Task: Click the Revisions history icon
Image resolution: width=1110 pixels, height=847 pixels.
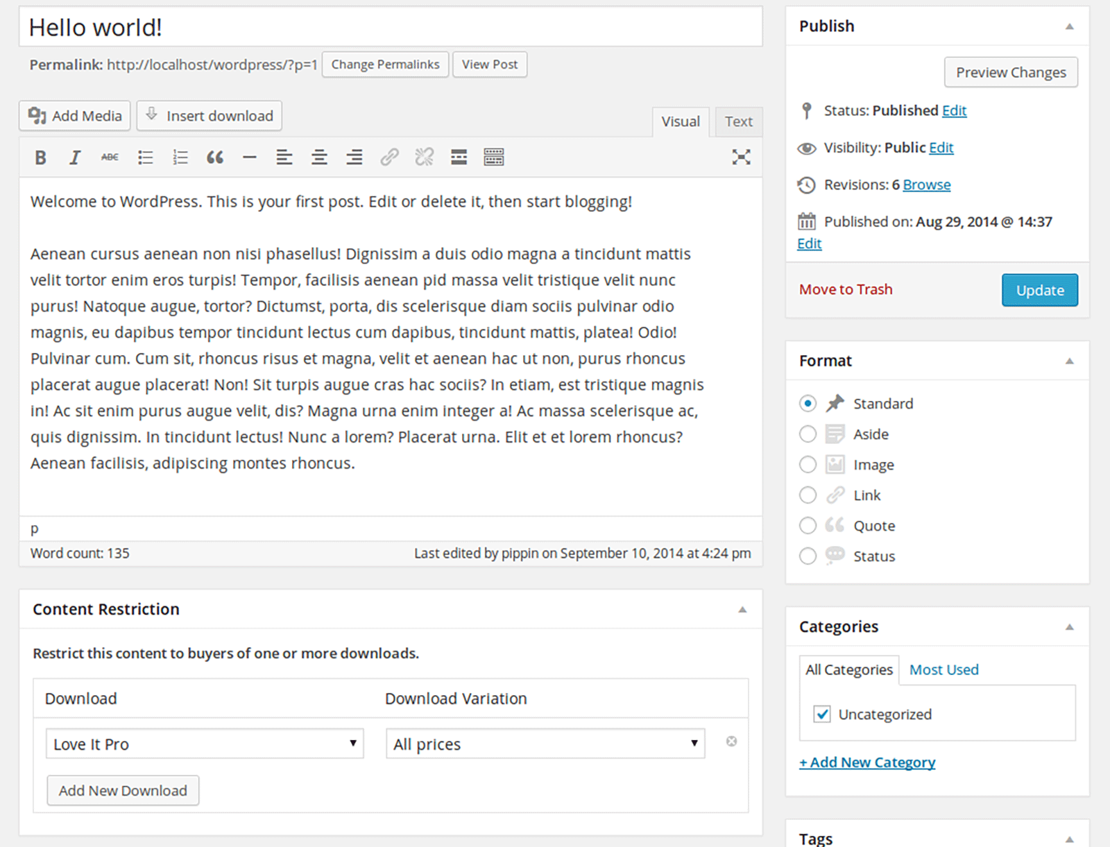Action: pos(806,185)
